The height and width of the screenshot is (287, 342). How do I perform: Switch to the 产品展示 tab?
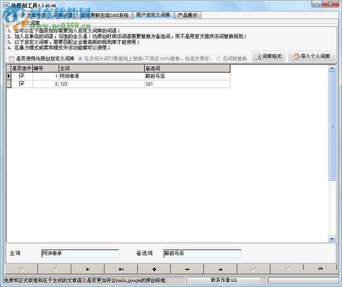pos(187,15)
